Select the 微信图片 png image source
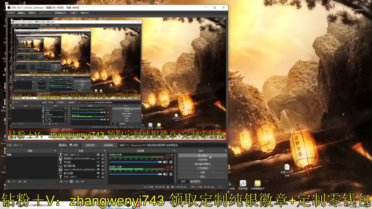This screenshot has height=209, width=372. coord(81,158)
